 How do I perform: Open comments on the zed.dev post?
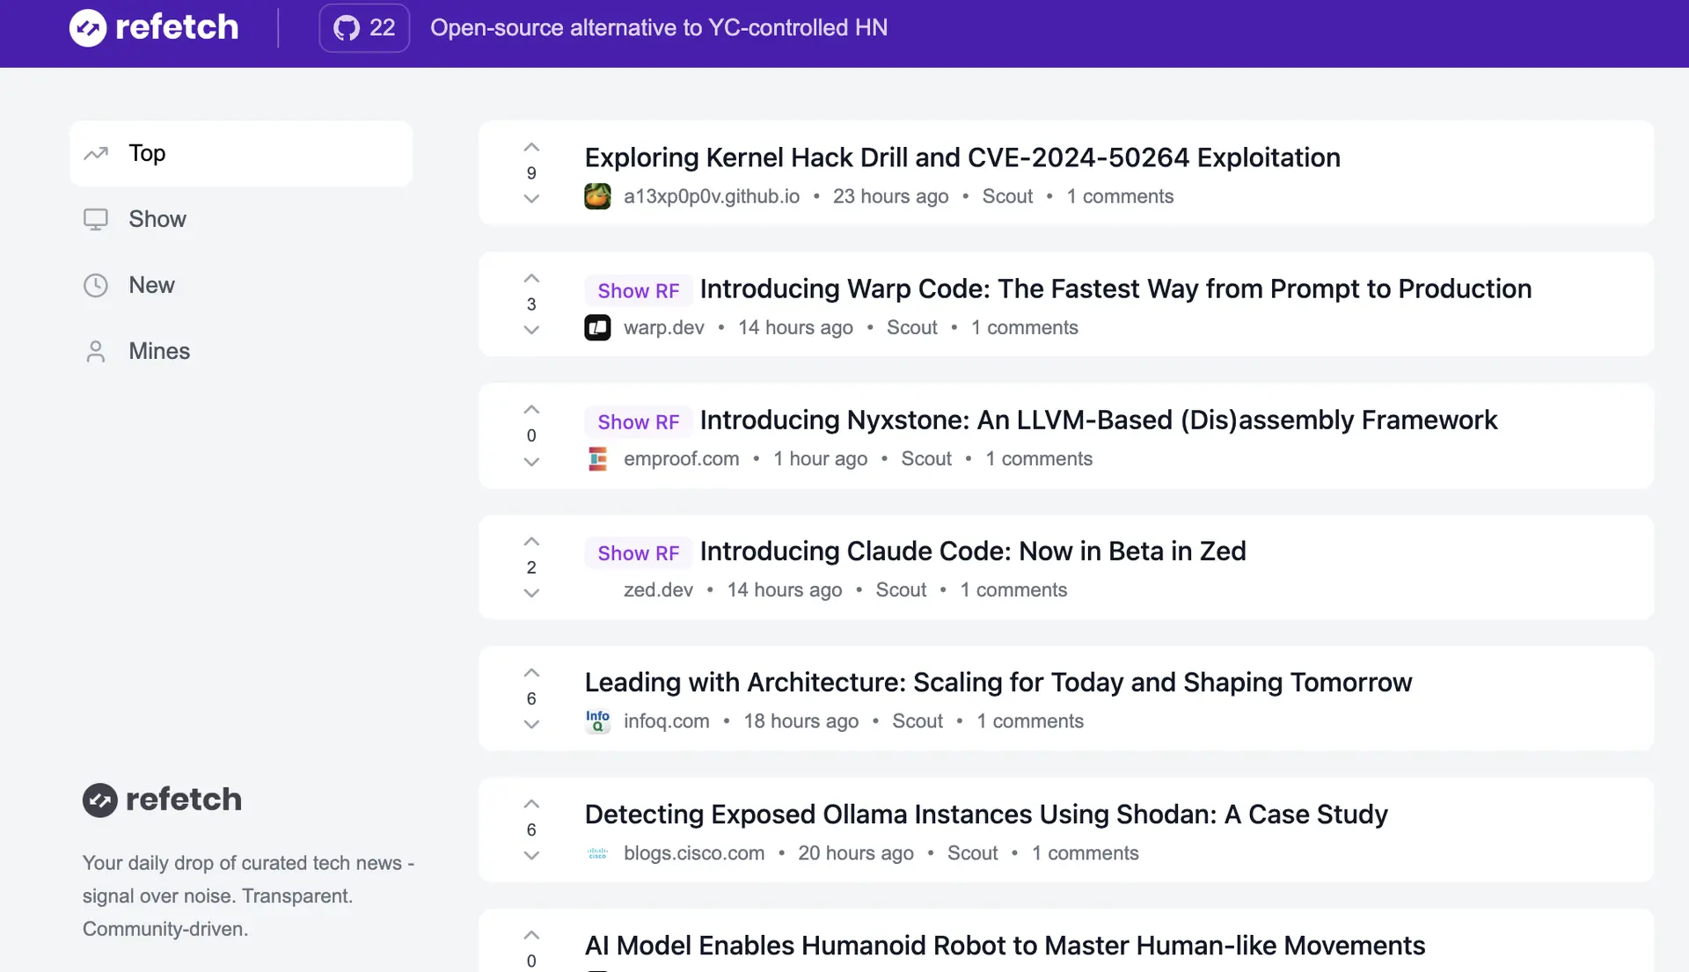click(x=1013, y=589)
